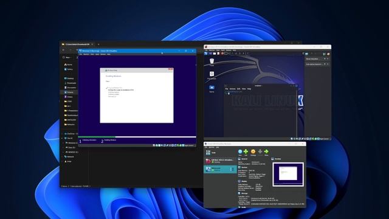Click the green Add icon in VirtualBox Manager

tap(246, 152)
